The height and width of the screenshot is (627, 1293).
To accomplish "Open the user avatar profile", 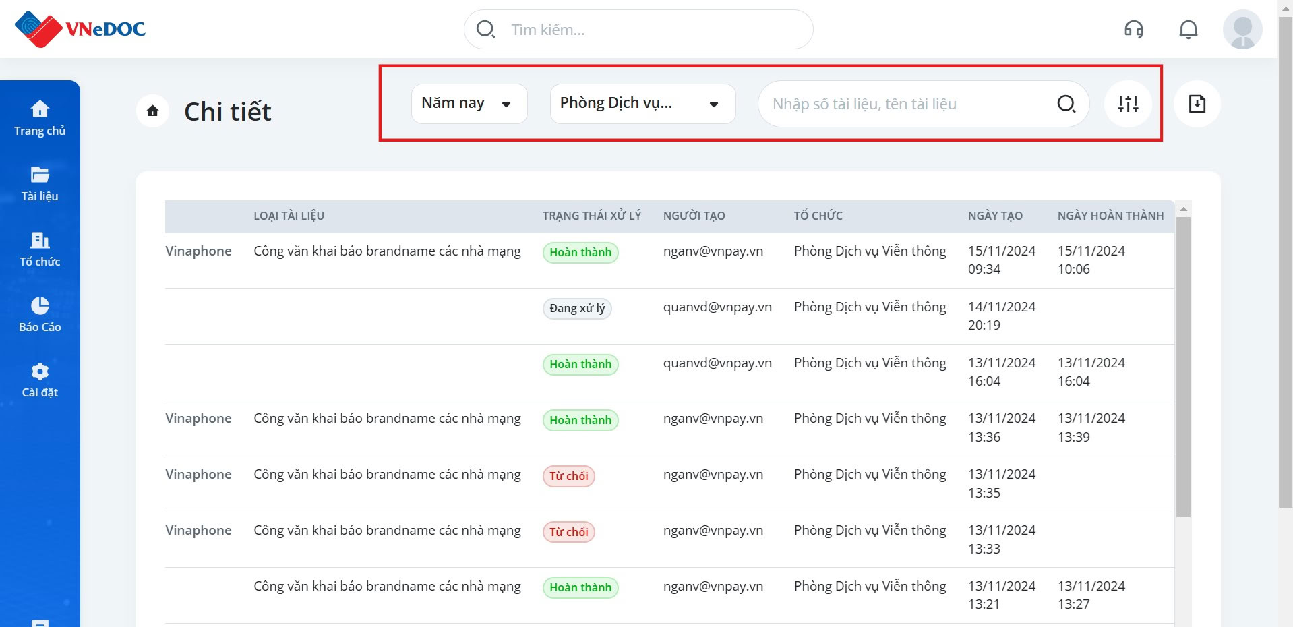I will [1242, 29].
